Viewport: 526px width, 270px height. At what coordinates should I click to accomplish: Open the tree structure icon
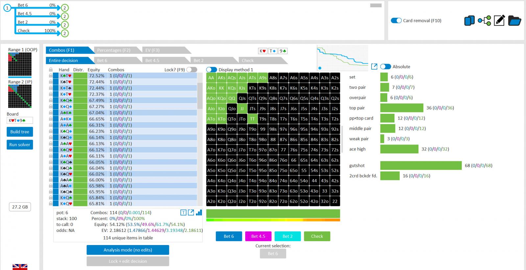coord(484,21)
